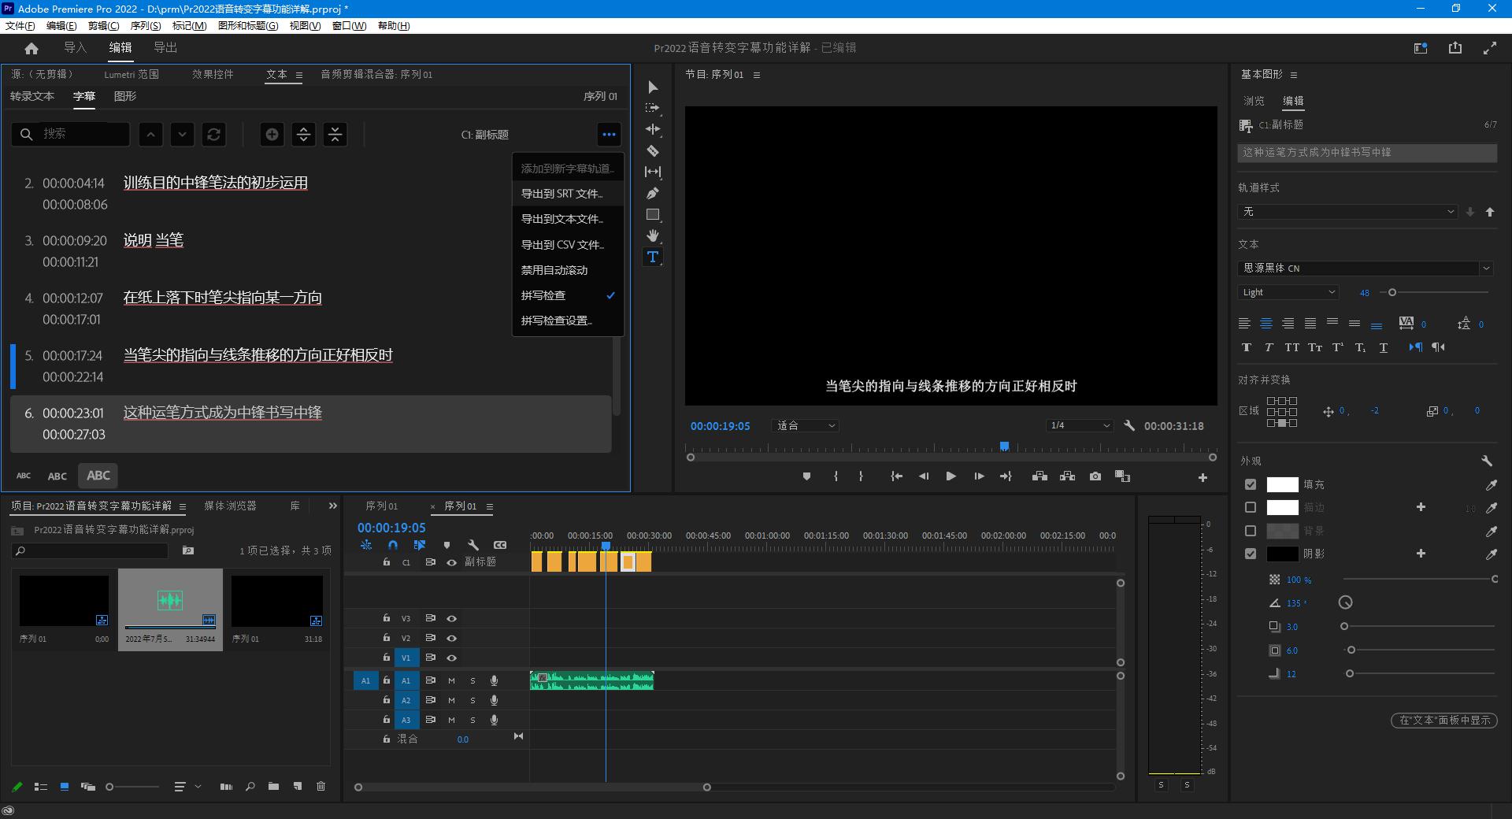Click the merge captions icon
Viewport: 1512px width, 819px height.
pyautogui.click(x=335, y=134)
